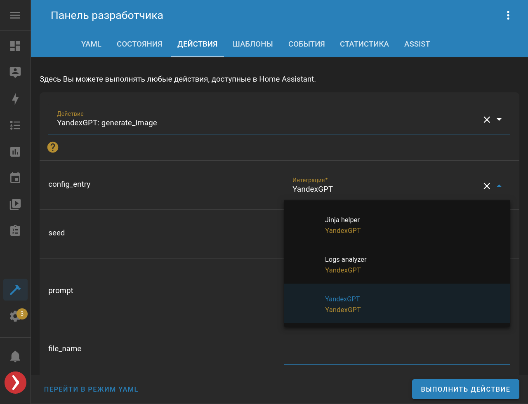Open the Media browser icon in sidebar
Viewport: 528px width, 404px height.
click(x=15, y=204)
